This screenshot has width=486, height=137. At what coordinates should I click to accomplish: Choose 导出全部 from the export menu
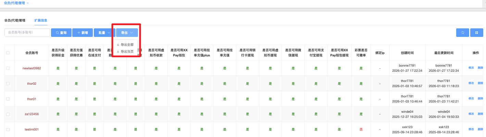tap(125, 45)
